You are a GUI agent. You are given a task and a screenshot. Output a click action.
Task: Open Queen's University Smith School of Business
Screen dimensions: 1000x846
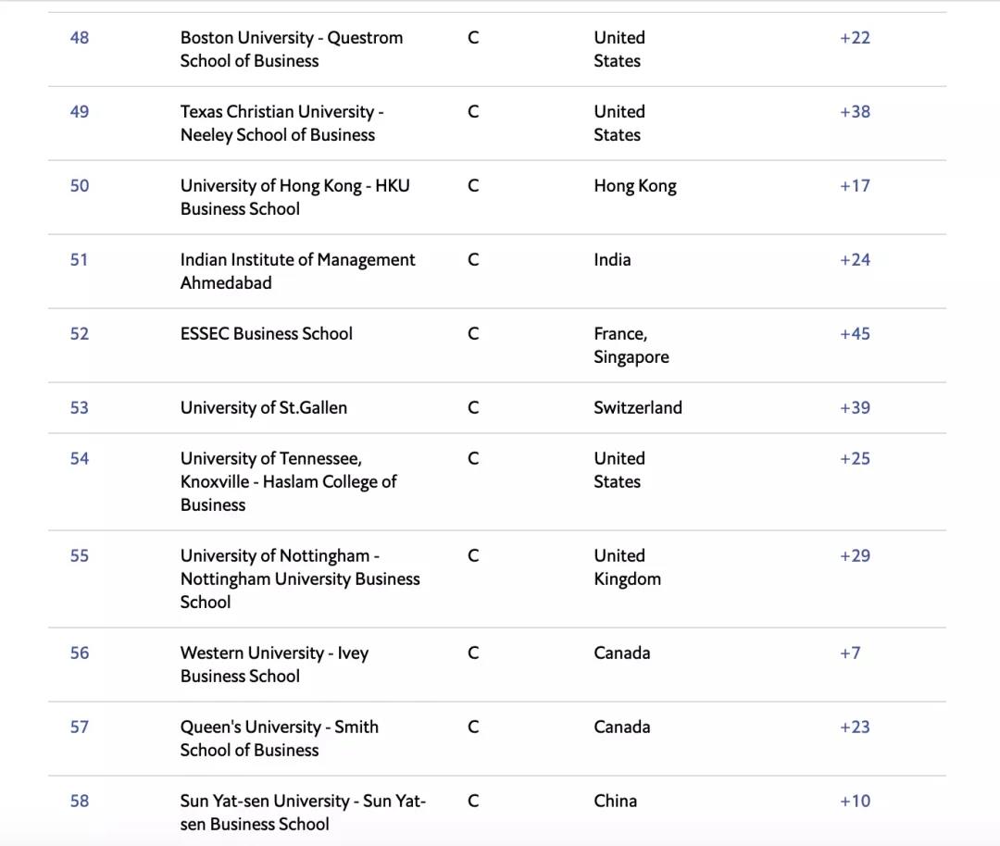point(279,739)
